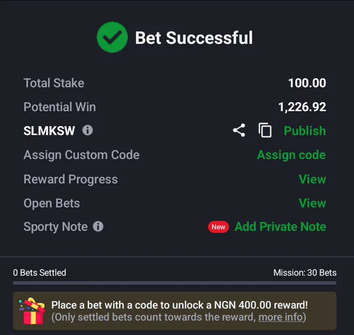The height and width of the screenshot is (335, 354).
Task: Copy the SLMKSW booking code
Action: [265, 130]
